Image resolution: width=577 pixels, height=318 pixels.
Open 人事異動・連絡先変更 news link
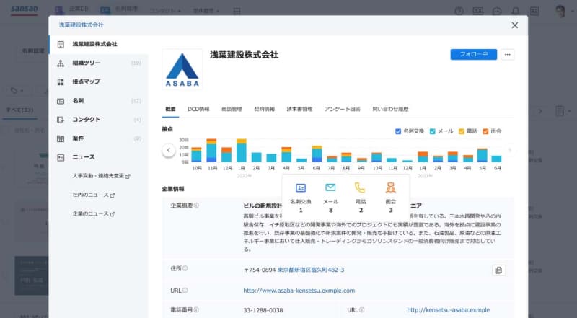pos(101,176)
